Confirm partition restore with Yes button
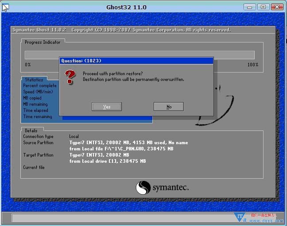This screenshot has width=287, height=226. click(107, 107)
